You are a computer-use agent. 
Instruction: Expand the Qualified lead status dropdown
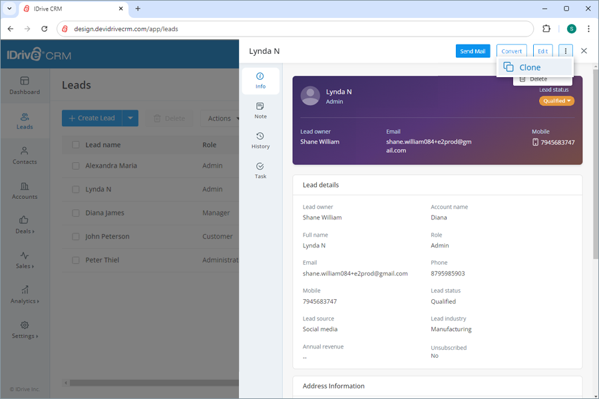coord(558,101)
